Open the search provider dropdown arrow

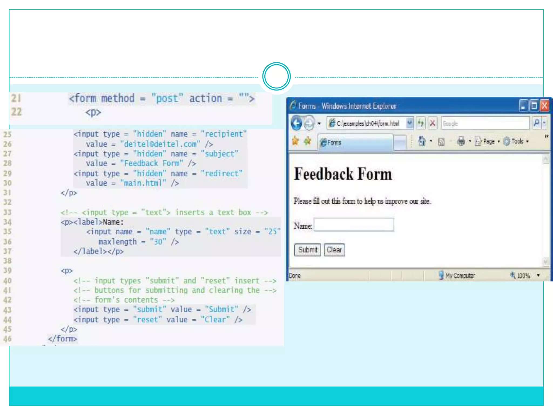coord(544,123)
